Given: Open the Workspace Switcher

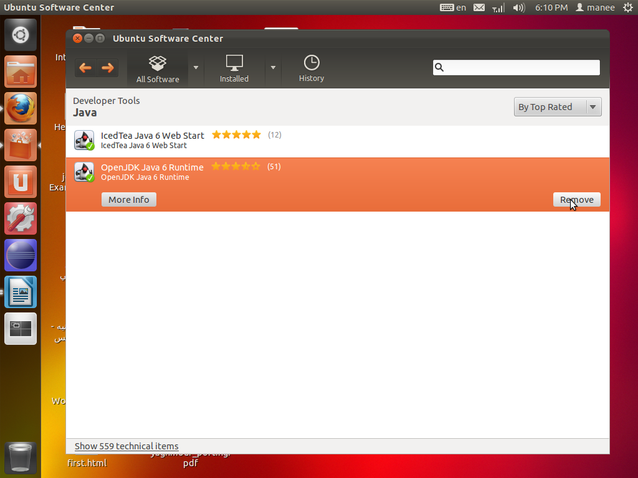Looking at the screenshot, I should 21,329.
